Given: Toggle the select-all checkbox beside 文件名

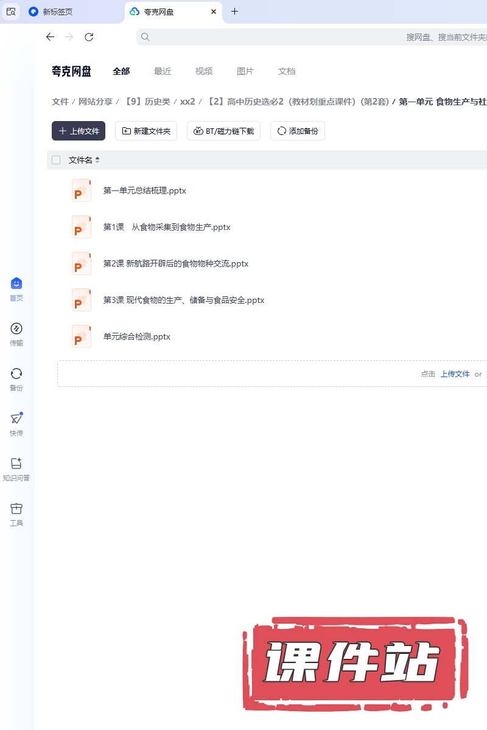Looking at the screenshot, I should tap(56, 160).
